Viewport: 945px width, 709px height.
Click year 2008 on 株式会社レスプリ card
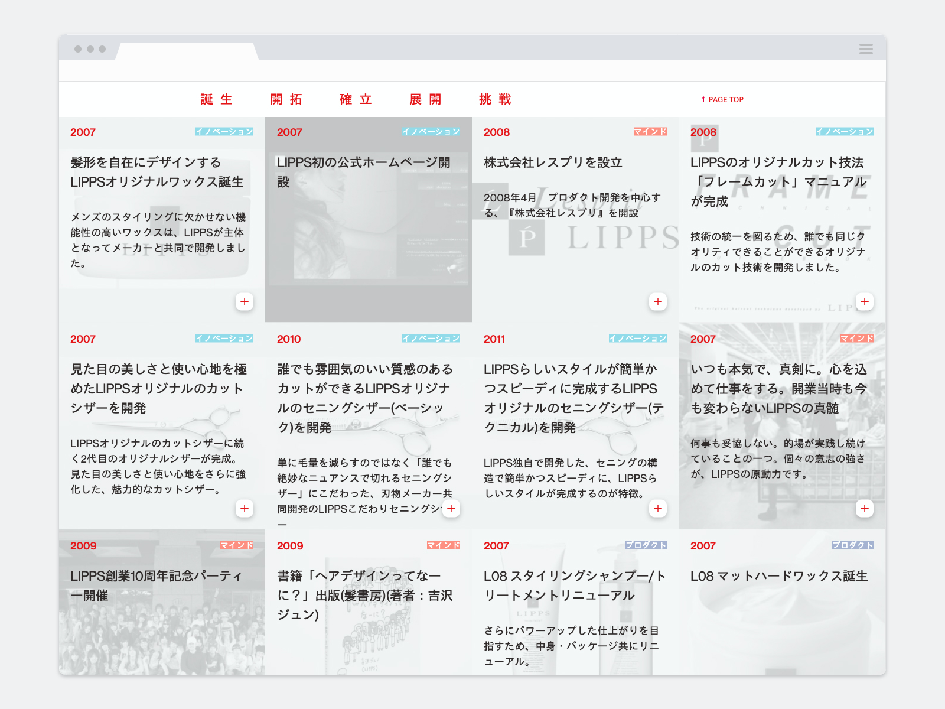(497, 132)
